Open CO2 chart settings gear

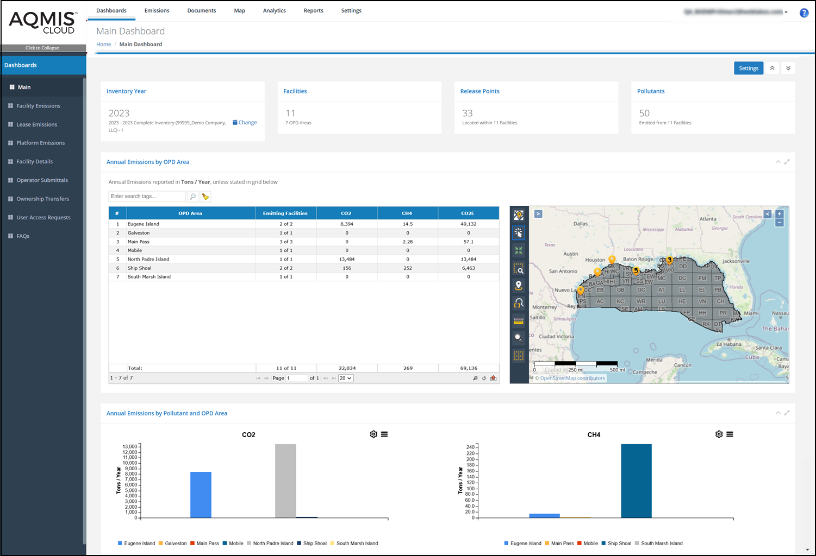click(x=373, y=434)
